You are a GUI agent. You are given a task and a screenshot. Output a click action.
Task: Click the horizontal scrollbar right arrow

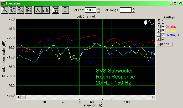coord(153,97)
